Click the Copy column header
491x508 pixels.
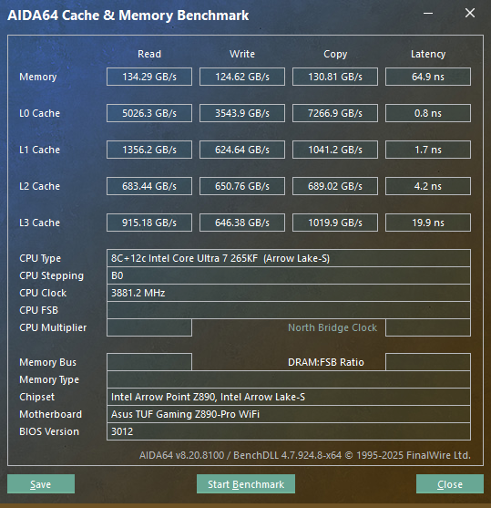[335, 54]
